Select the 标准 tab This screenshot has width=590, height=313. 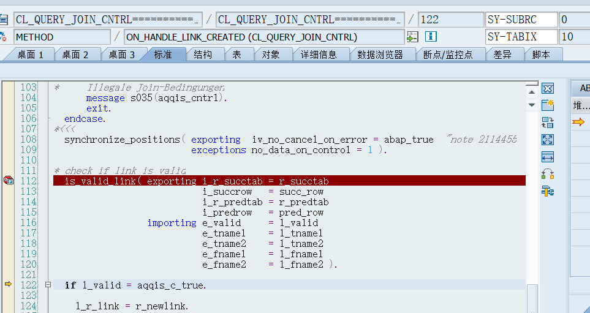(163, 55)
